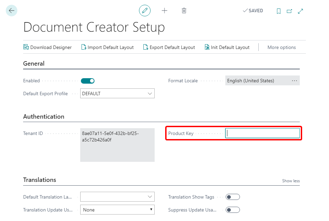
Task: Collapse the Translations section header
Action: point(40,180)
